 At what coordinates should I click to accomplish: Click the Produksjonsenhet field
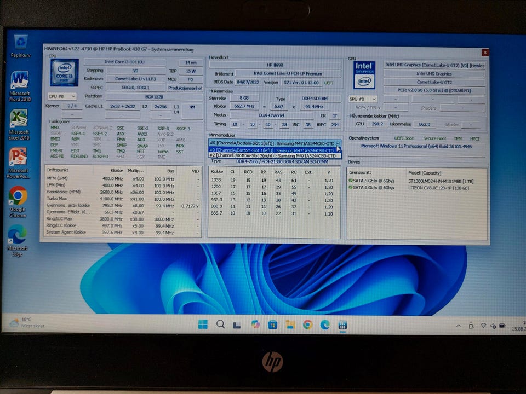(185, 88)
